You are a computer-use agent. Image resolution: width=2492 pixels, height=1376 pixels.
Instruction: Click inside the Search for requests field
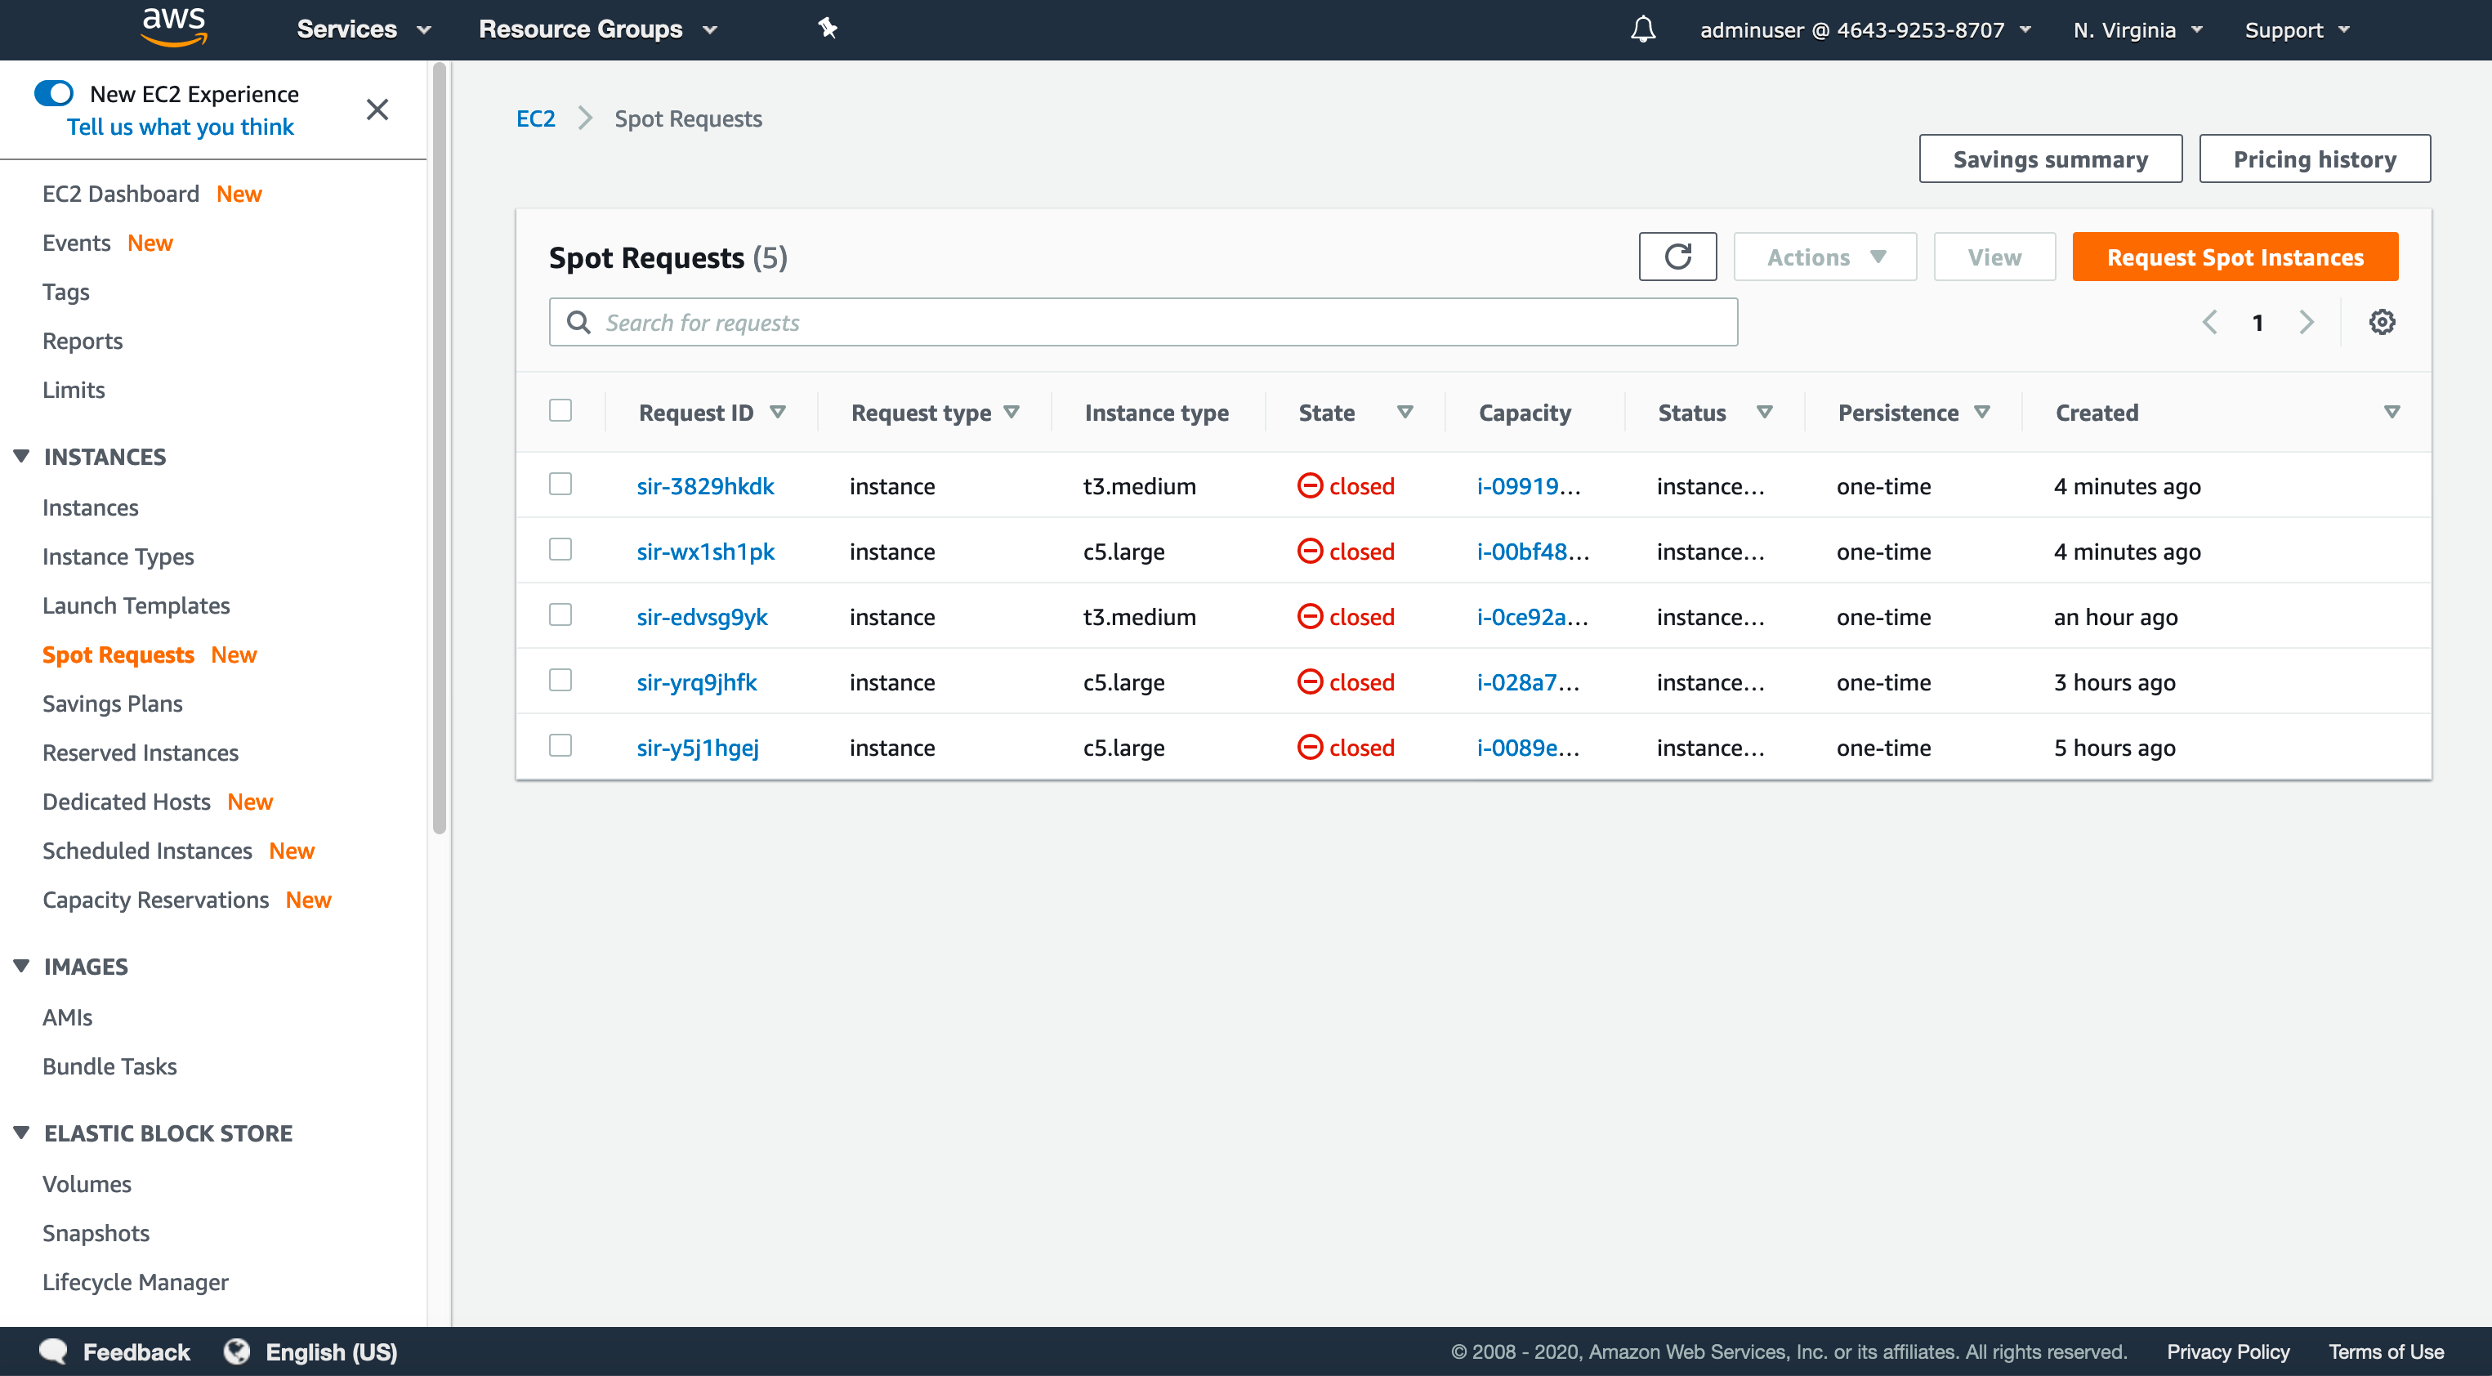(x=1064, y=321)
